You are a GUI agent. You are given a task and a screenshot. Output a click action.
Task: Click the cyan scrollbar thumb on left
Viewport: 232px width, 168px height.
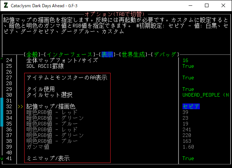pyautogui.click(x=2, y=112)
